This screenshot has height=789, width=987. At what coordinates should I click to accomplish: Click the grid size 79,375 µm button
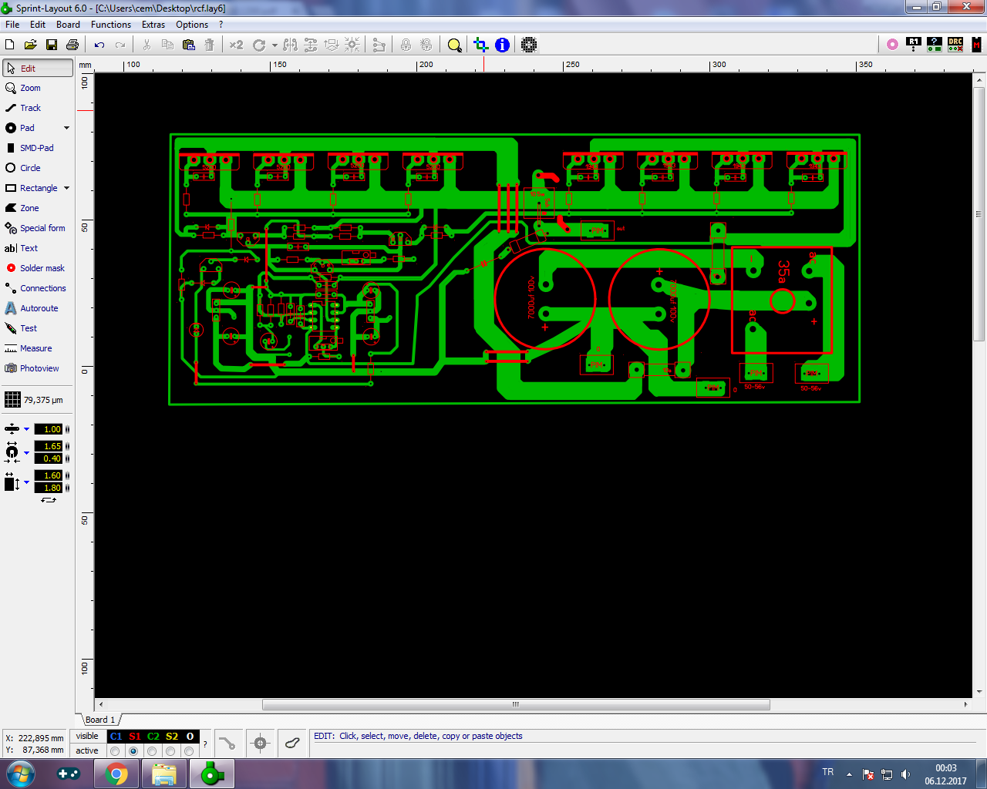tap(35, 400)
